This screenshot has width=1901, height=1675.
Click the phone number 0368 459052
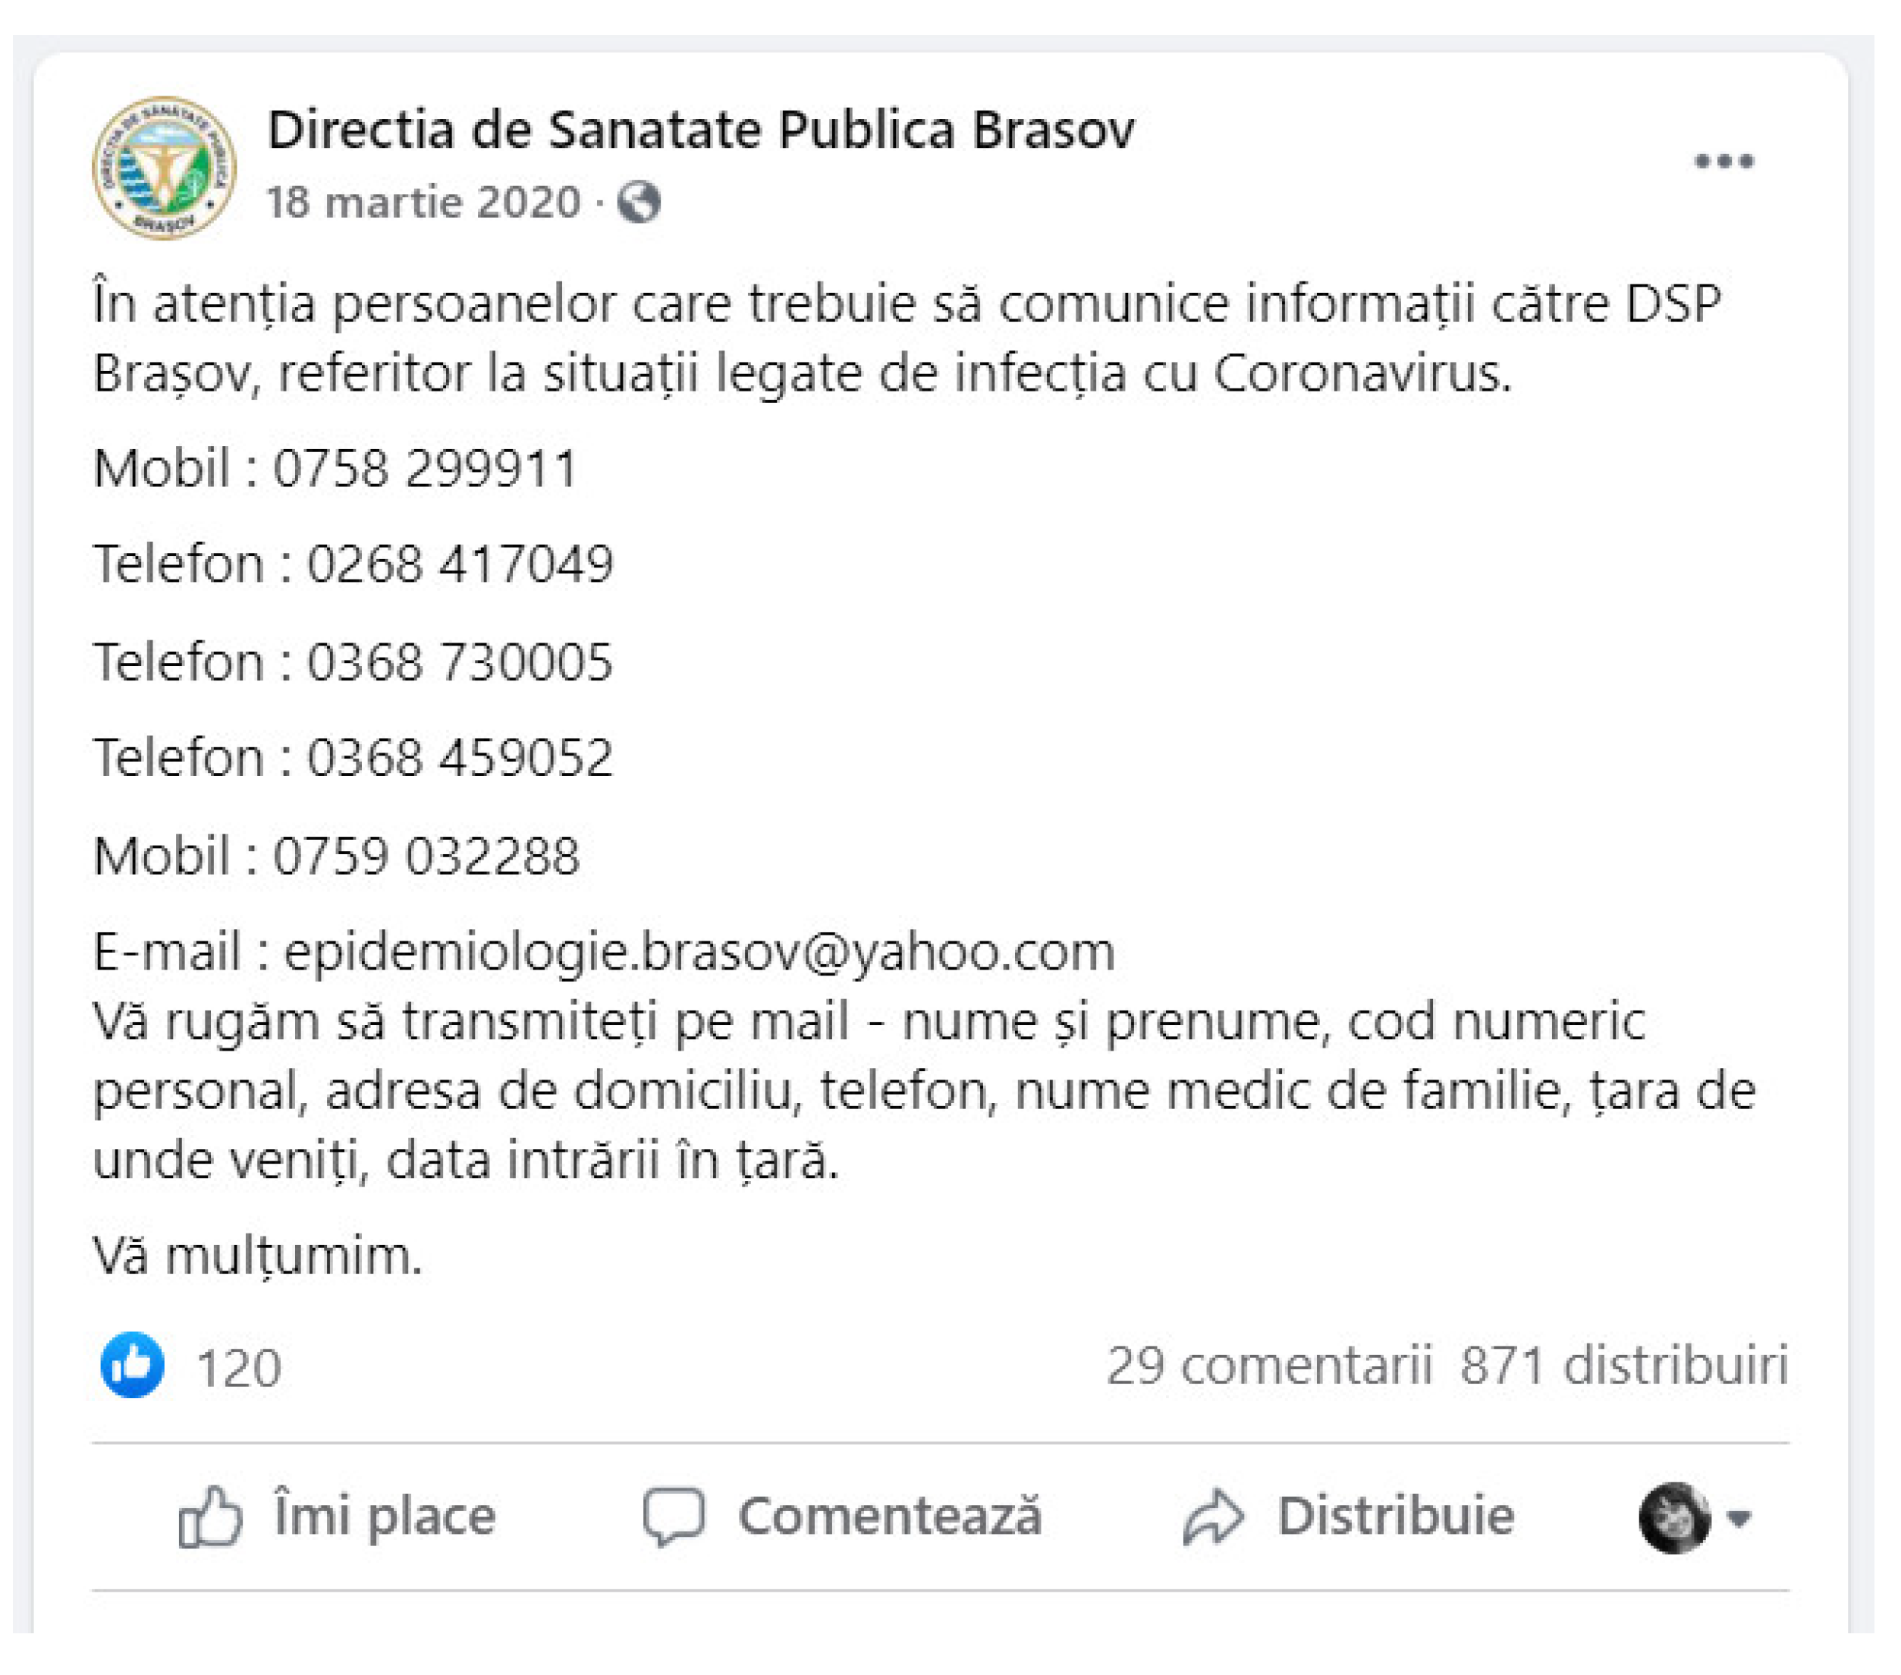(x=460, y=757)
